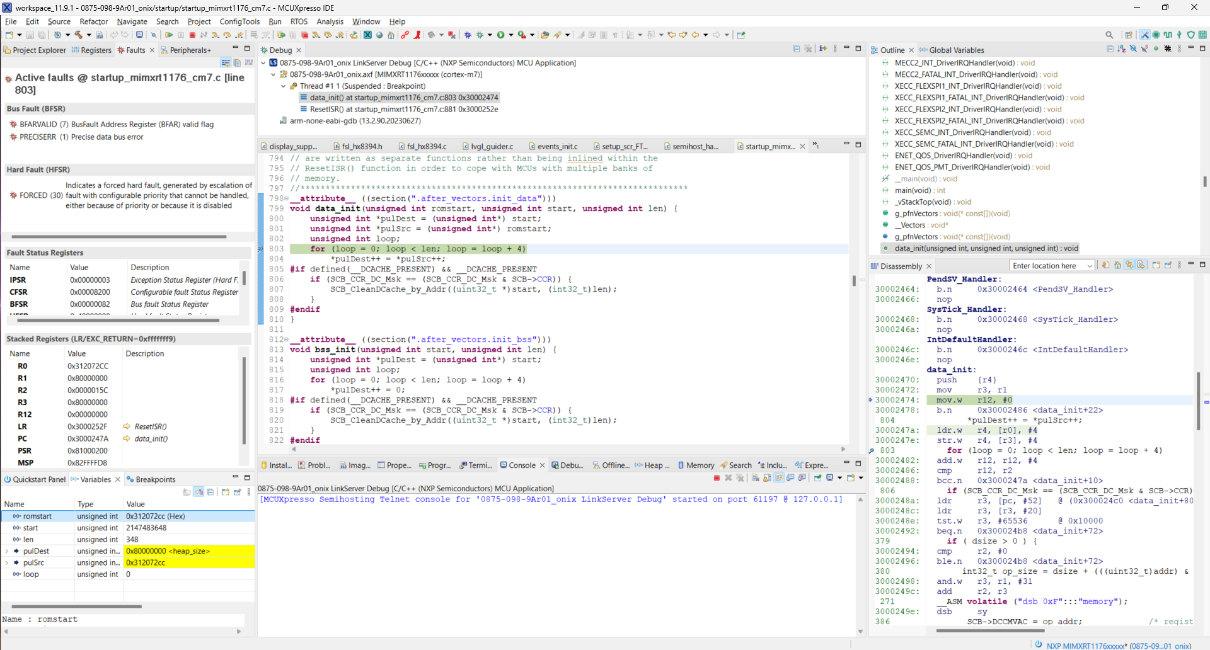Click the Disassembly vertical scrollbar thumb
Screen dimensions: 1210x650
tap(1199, 401)
